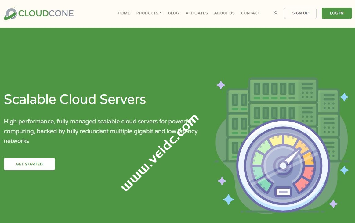
Task: Click the SIGN UP button
Action: tap(300, 13)
